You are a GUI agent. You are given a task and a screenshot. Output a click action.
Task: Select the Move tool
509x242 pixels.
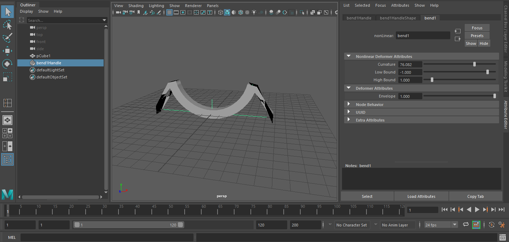tap(7, 51)
